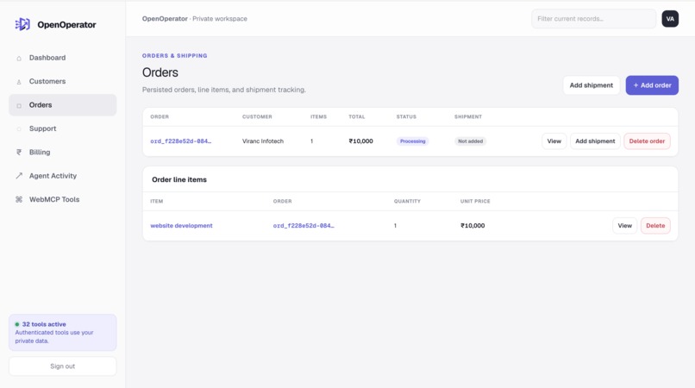This screenshot has height=388, width=695.
Task: Click Delete order button
Action: (x=647, y=141)
